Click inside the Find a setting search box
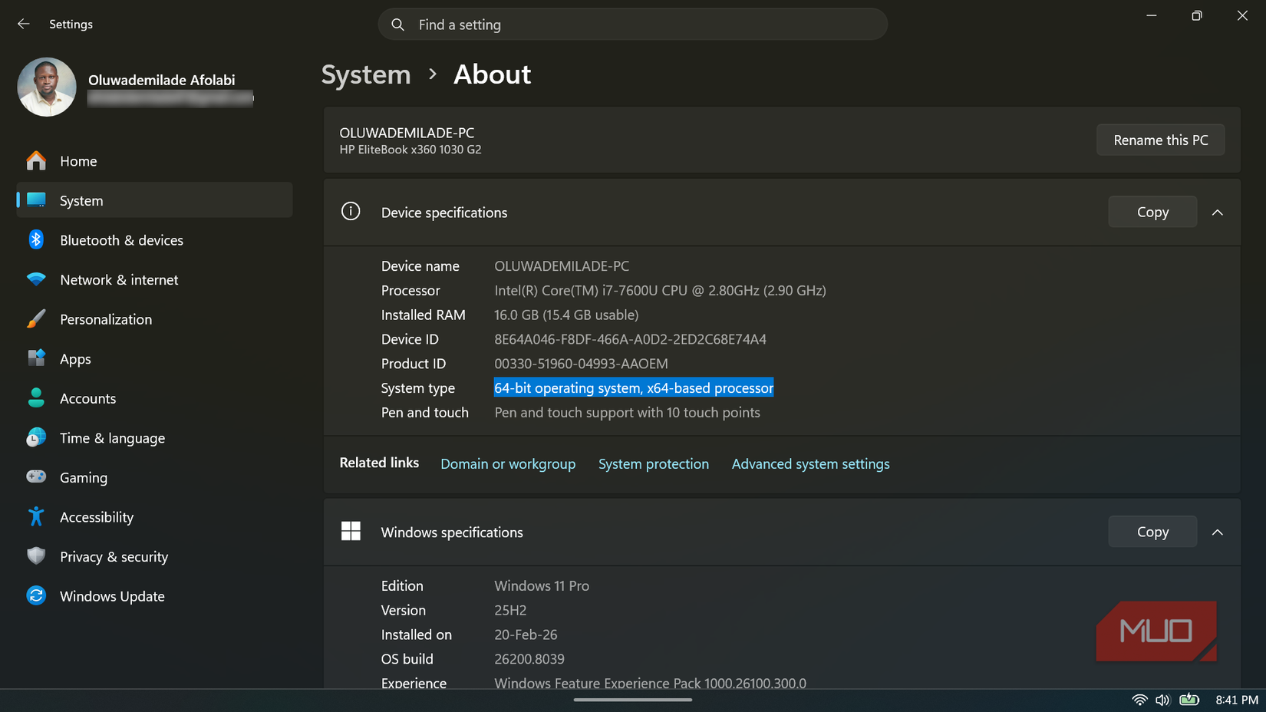This screenshot has height=712, width=1266. click(632, 24)
